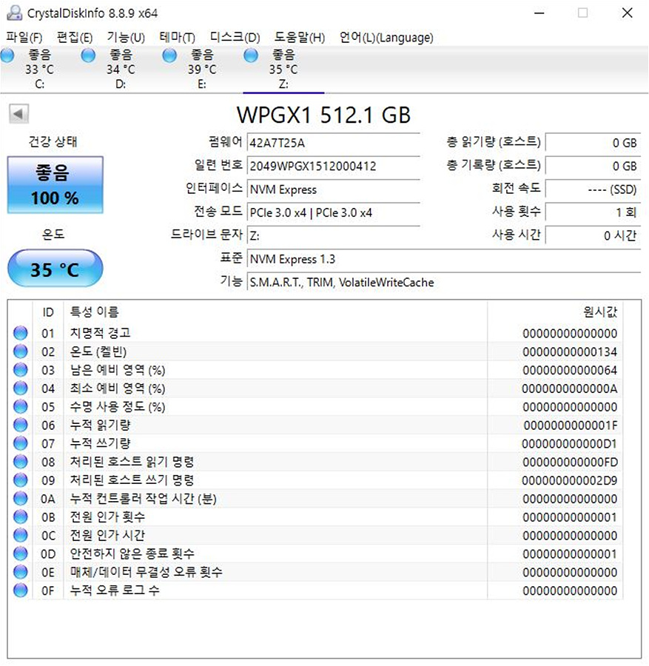Screen dimensions: 649x666
Task: Open the 디스크(D) menu
Action: (x=235, y=38)
